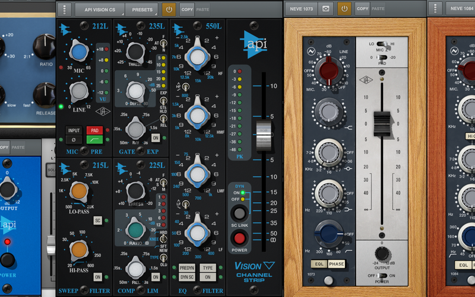
Task: Toggle the EQL button on the Neve 1073
Action: 319,264
